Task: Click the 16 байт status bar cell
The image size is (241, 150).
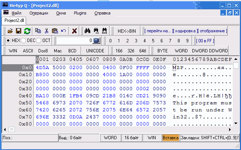Action: [x=131, y=138]
